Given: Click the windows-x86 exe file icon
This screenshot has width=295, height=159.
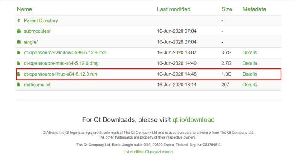Looking at the screenshot, I should pyautogui.click(x=19, y=53).
